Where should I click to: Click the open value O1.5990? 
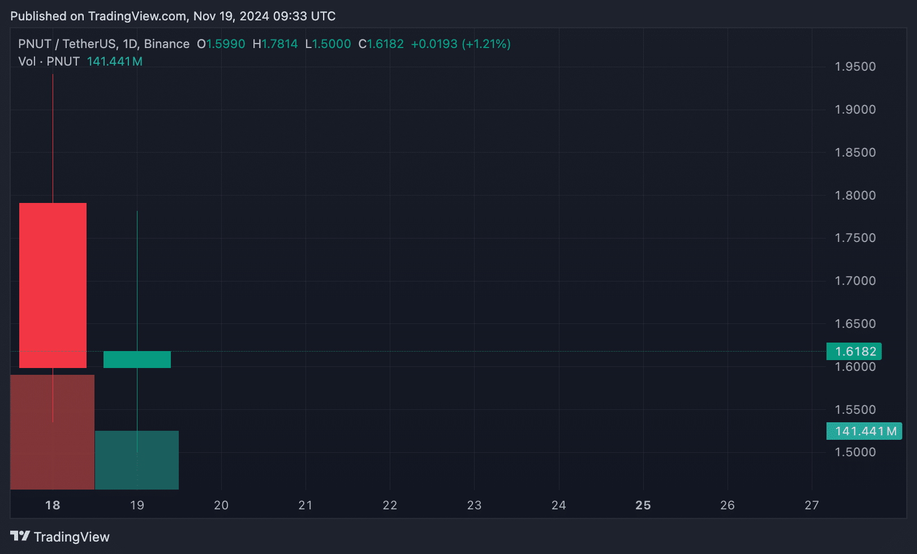pyautogui.click(x=221, y=44)
